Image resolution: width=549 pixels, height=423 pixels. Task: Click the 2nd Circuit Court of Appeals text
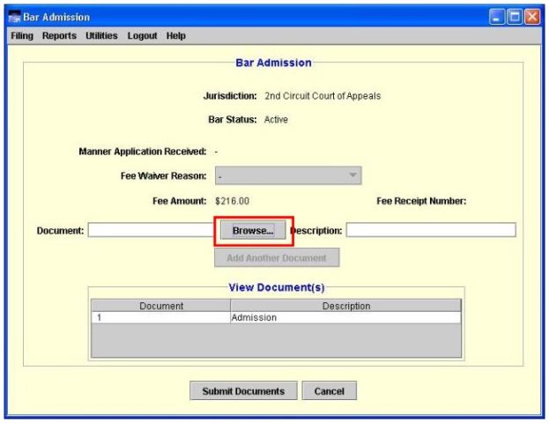pyautogui.click(x=323, y=96)
